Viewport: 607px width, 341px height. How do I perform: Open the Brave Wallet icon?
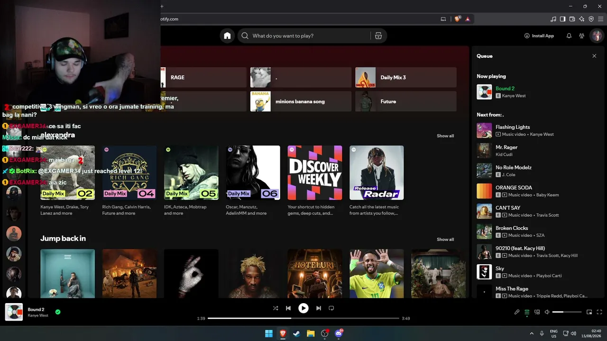pos(572,19)
